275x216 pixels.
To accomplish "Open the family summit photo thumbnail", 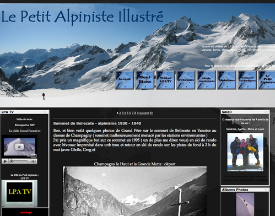I will click(245, 152).
